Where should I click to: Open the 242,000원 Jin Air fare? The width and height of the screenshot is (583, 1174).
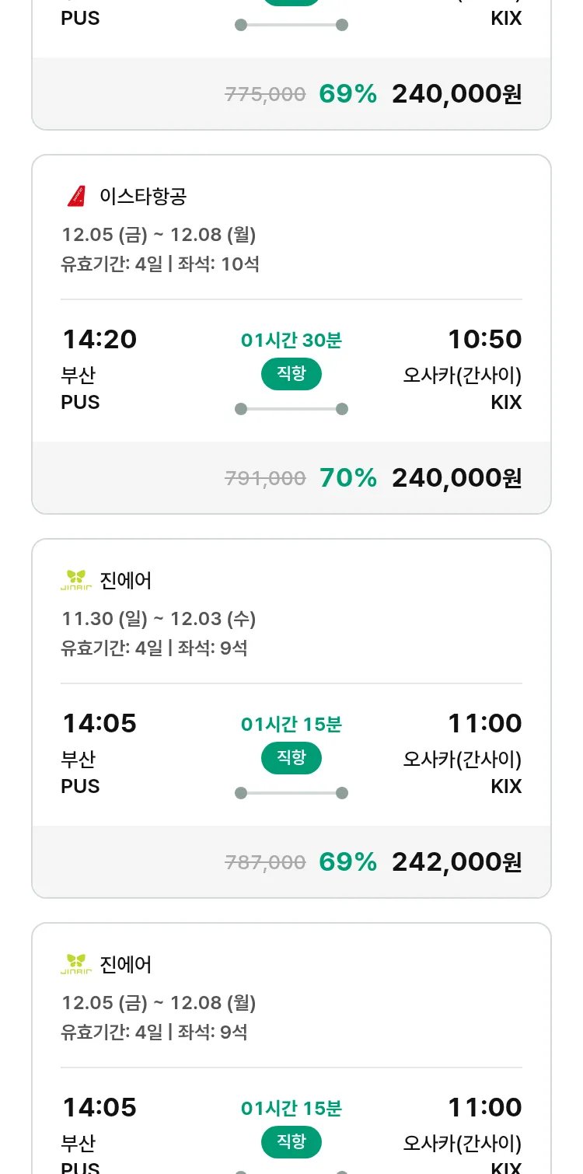456,861
